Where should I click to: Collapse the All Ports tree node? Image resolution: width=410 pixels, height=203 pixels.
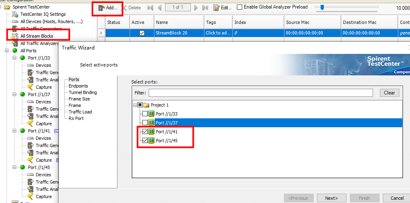tap(6, 51)
